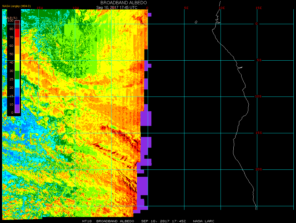Click the legend value 25
The width and height of the screenshot is (296, 223).
11,79
